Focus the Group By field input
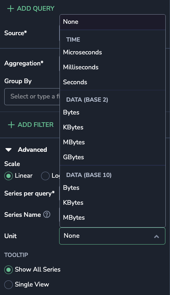Screen dimensions: 170x295 click(32, 97)
